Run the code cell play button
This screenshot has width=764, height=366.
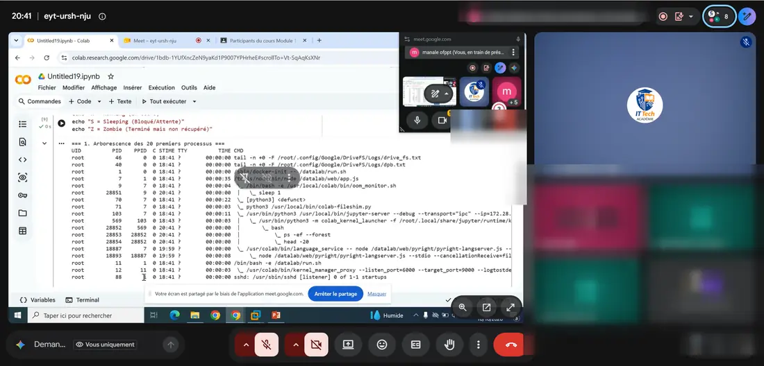[61, 123]
